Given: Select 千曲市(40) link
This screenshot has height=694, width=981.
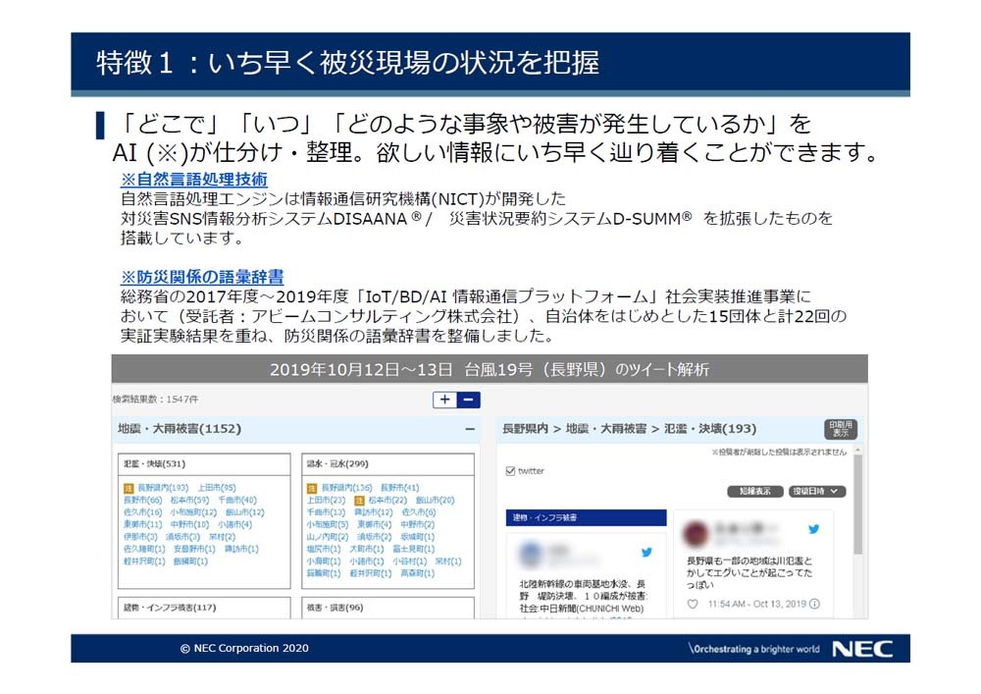Looking at the screenshot, I should [x=237, y=500].
